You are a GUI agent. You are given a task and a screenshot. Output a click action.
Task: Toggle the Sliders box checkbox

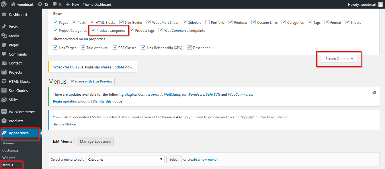(347, 22)
